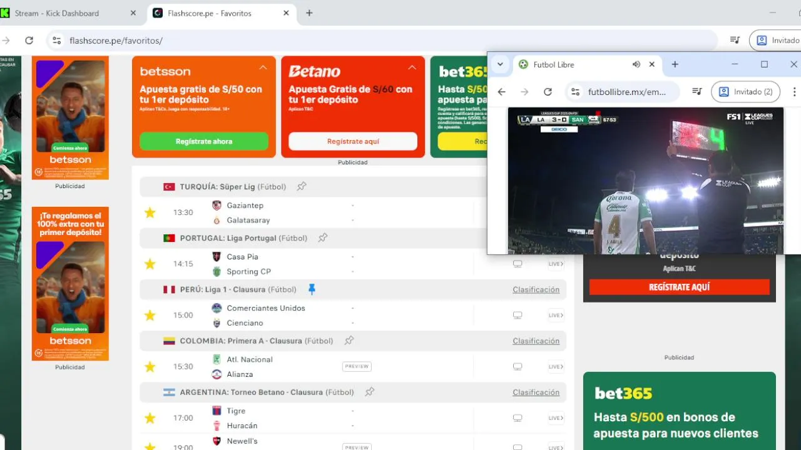This screenshot has width=801, height=450.
Task: Toggle star for Comerciantes Unidos vs Cienciano
Action: 150,315
